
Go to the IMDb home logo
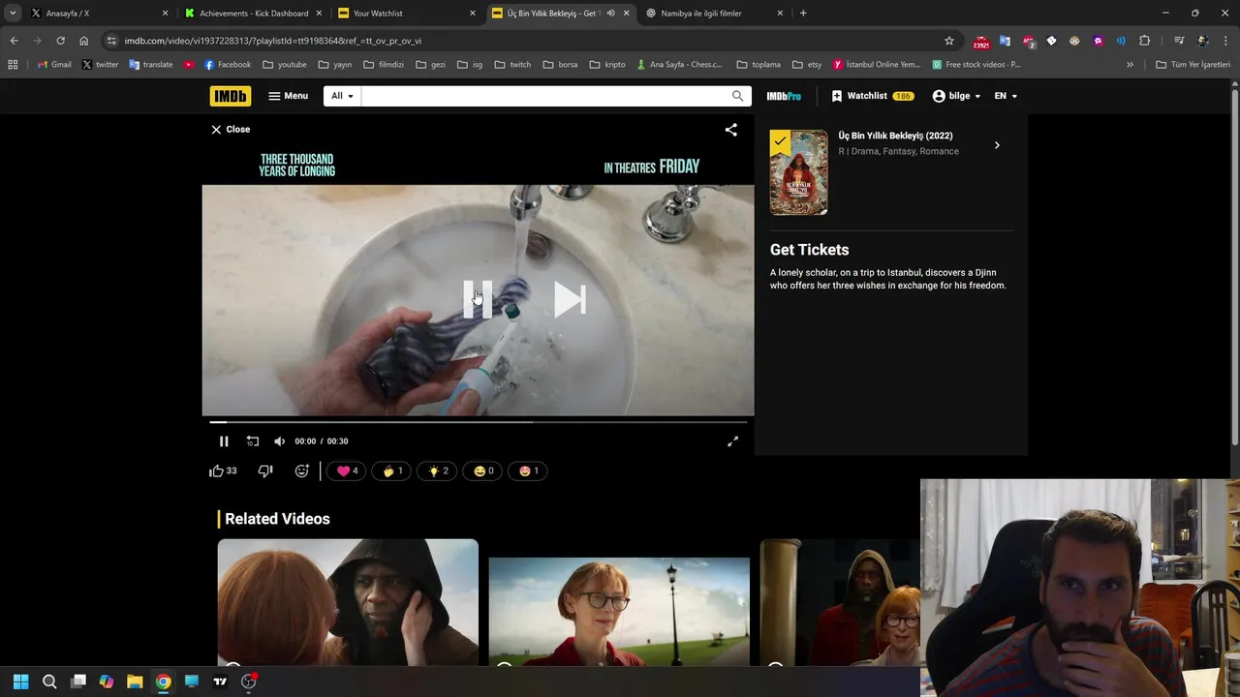(230, 96)
